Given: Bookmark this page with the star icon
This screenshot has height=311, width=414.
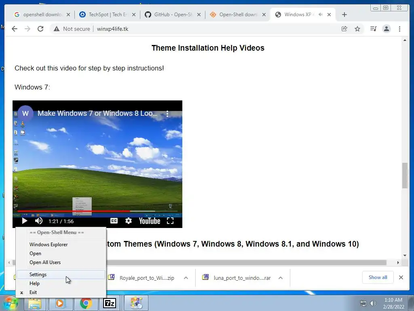Looking at the screenshot, I should point(357,29).
